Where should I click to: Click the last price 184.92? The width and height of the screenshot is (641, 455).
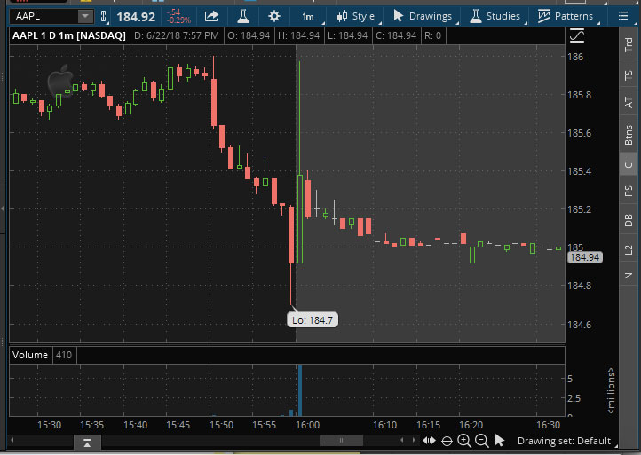(136, 17)
